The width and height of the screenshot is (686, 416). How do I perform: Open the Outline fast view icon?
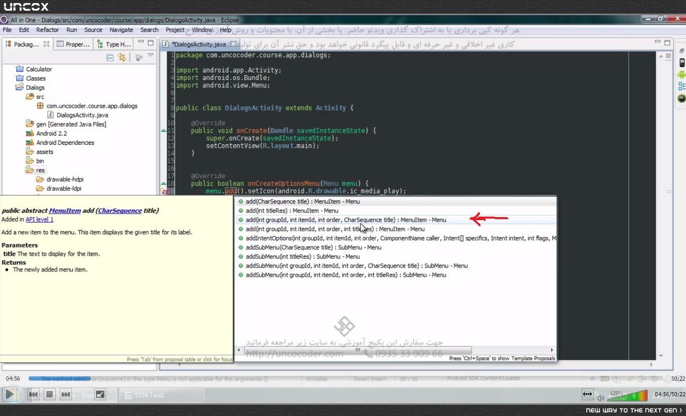tap(681, 87)
